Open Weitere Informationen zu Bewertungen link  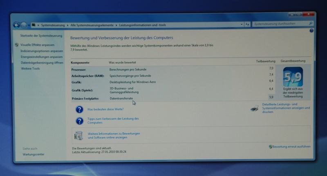(x=114, y=136)
